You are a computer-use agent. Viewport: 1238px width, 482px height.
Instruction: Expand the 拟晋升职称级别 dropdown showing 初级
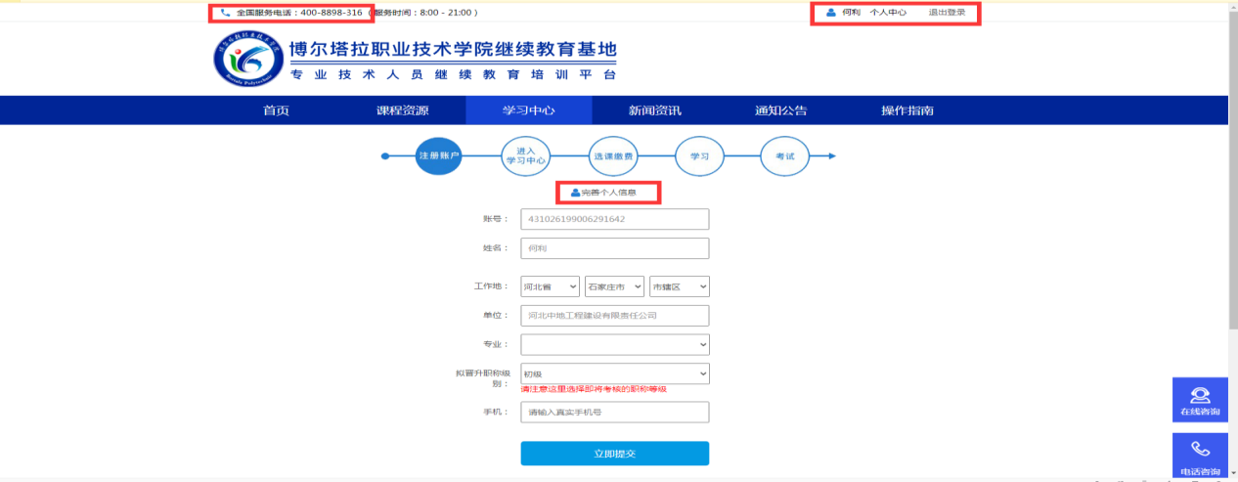[614, 373]
